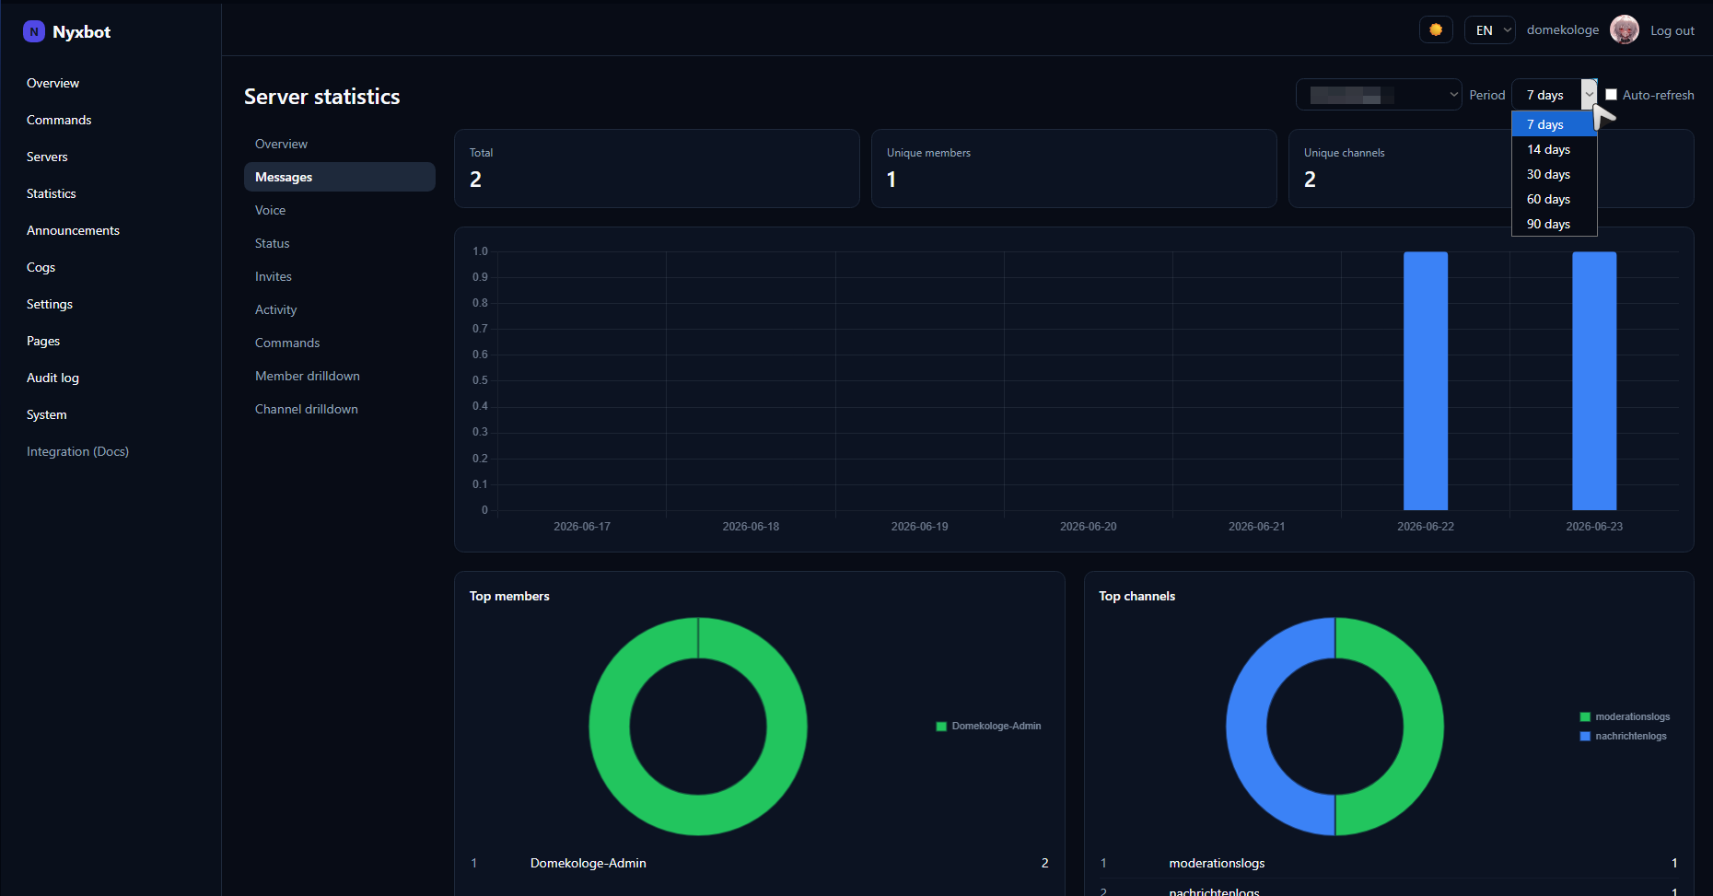Click the 2026-06-17 axis label
Image resolution: width=1713 pixels, height=896 pixels.
point(582,527)
